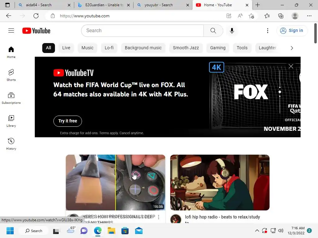The width and height of the screenshot is (318, 238).
Task: Open notification center badge
Action: pos(309,231)
